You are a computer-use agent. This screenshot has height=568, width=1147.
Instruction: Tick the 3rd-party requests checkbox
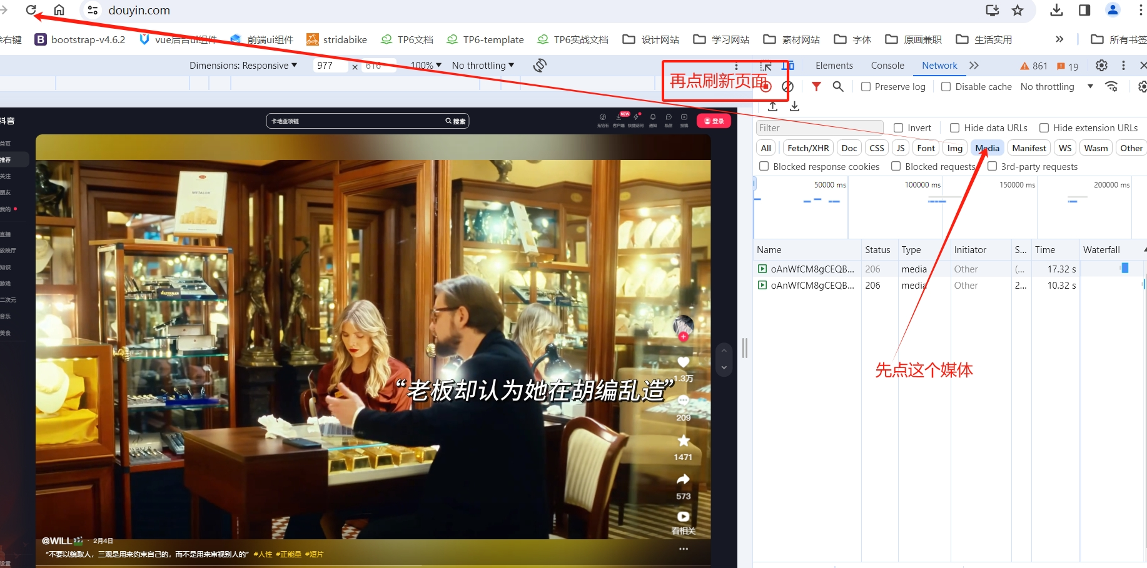pos(992,166)
